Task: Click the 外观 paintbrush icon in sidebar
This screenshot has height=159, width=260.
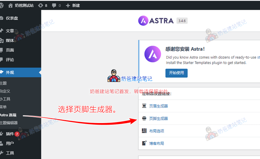Action: coord(1,72)
